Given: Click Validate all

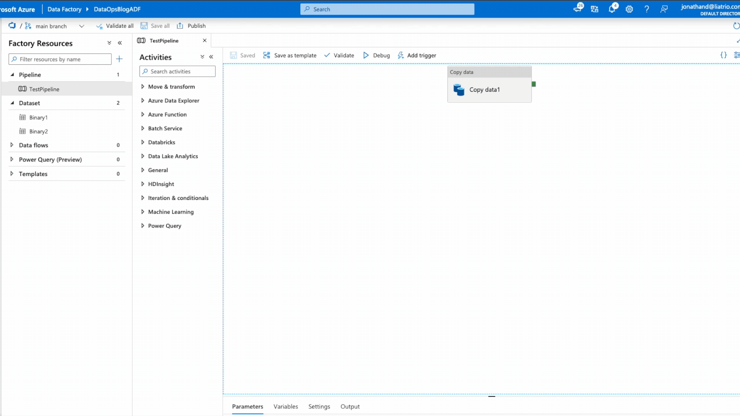Looking at the screenshot, I should click(x=115, y=26).
